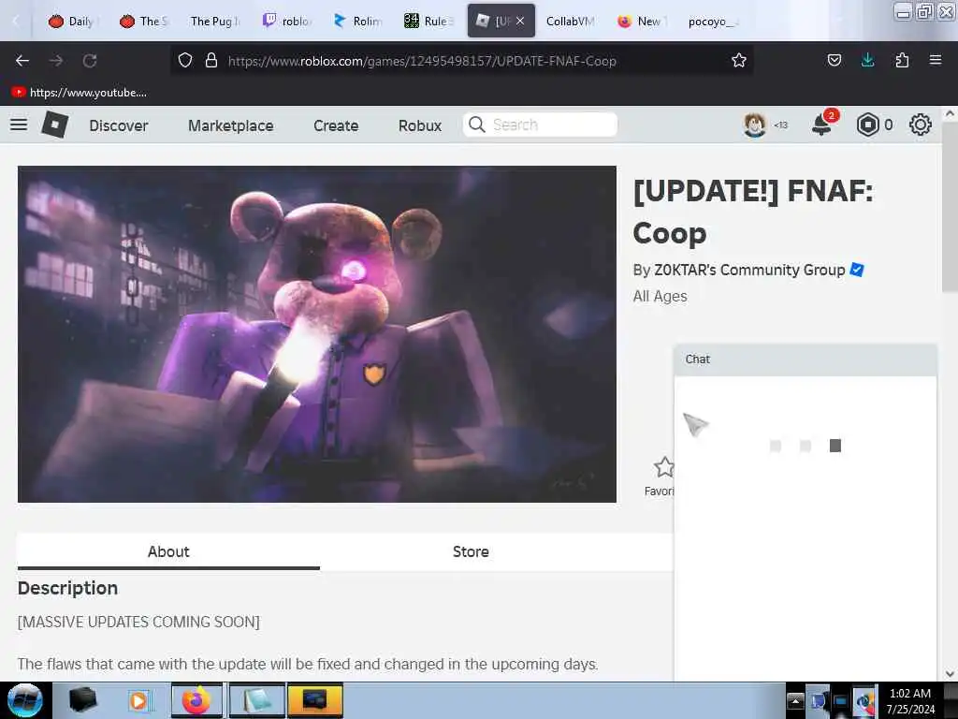The width and height of the screenshot is (958, 719).
Task: Open the Create page
Action: click(x=336, y=125)
